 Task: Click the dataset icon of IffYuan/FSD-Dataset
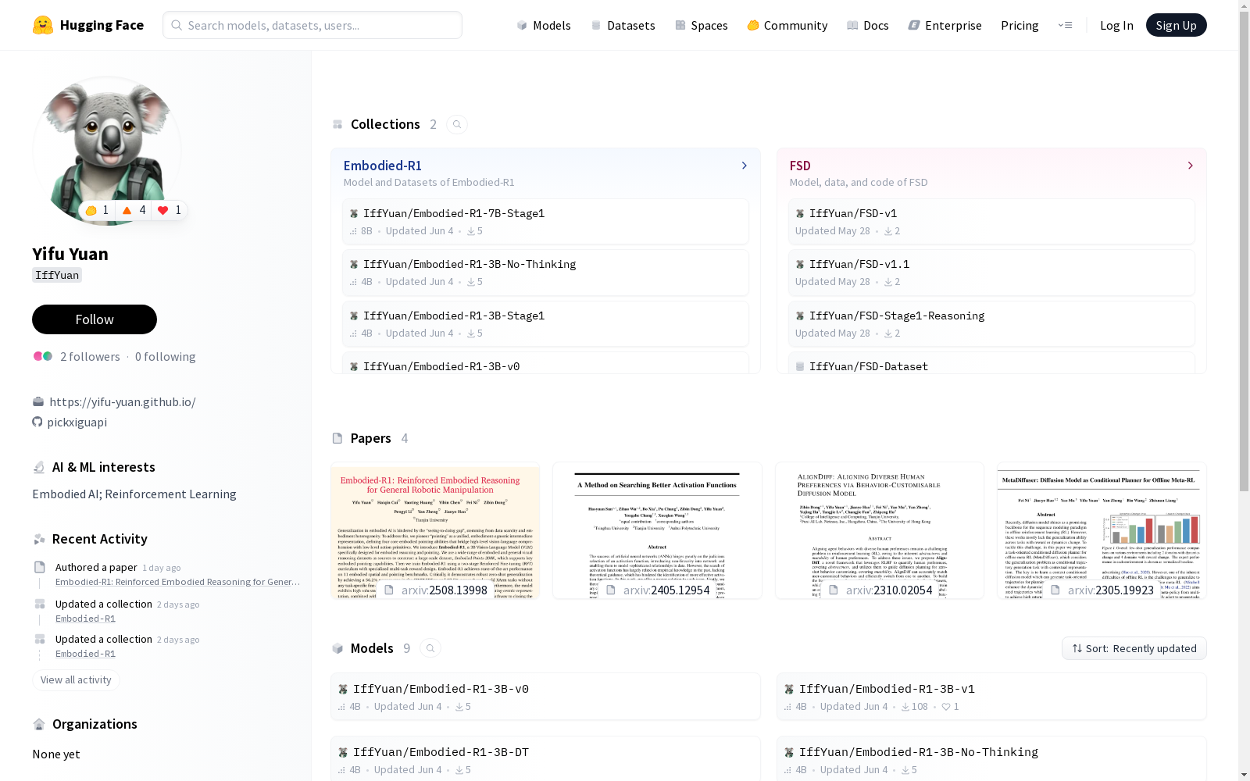[800, 366]
